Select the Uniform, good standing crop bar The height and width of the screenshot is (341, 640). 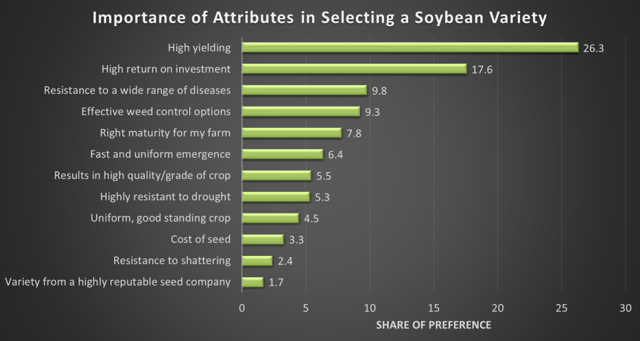coord(270,218)
